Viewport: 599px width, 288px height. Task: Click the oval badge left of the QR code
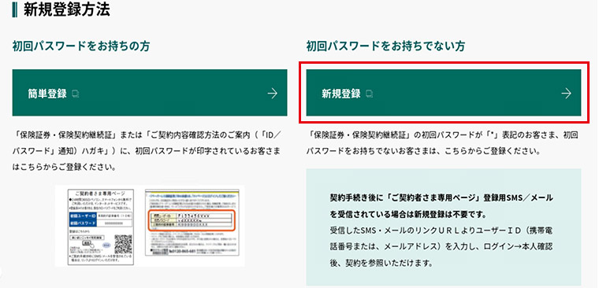[x=106, y=245]
